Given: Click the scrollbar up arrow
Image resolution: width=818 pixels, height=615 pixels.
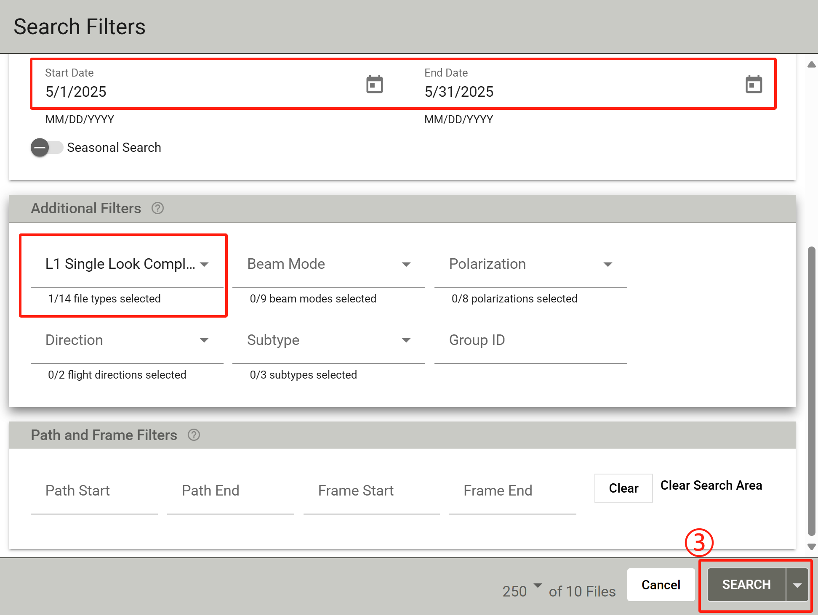Looking at the screenshot, I should tap(812, 64).
